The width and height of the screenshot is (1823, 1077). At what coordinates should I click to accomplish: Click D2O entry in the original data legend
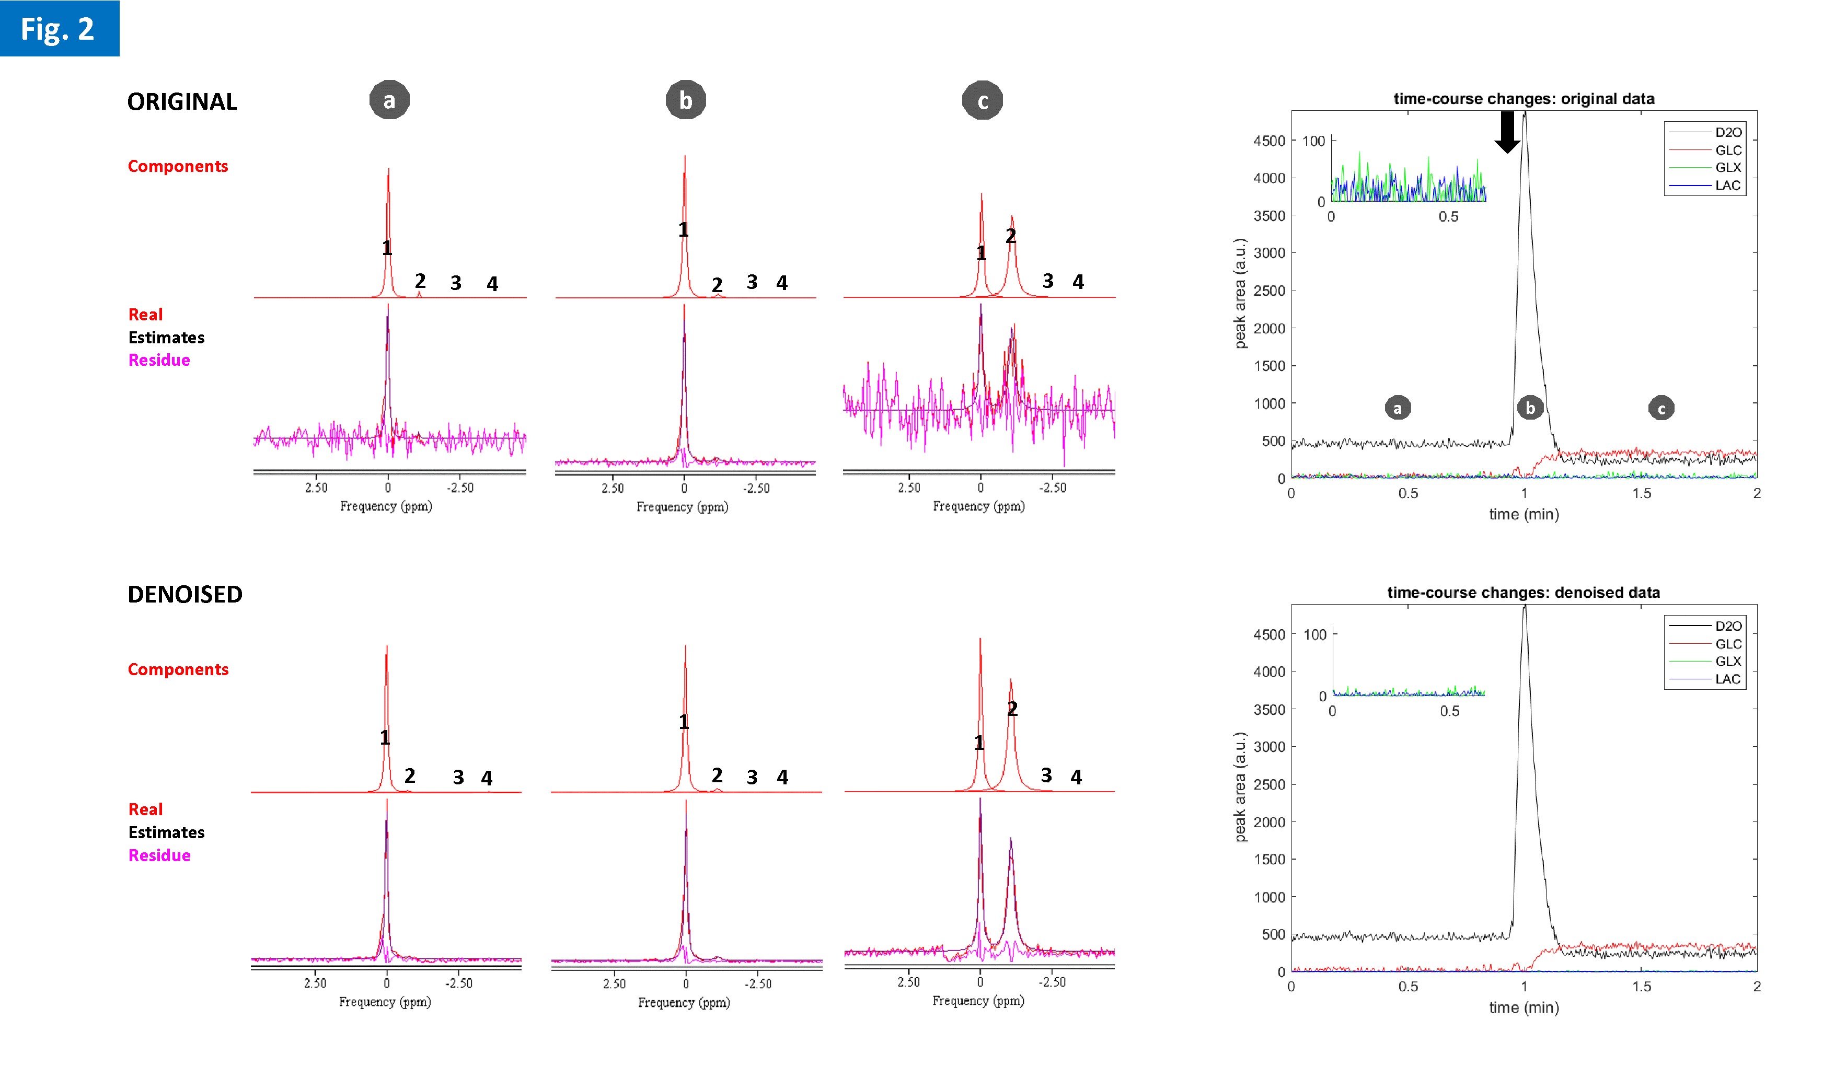click(x=1727, y=132)
